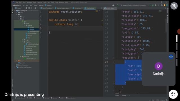Open WorkingWithObjects in project tree
Screen dimensions: 180x101
[x=31, y=54]
